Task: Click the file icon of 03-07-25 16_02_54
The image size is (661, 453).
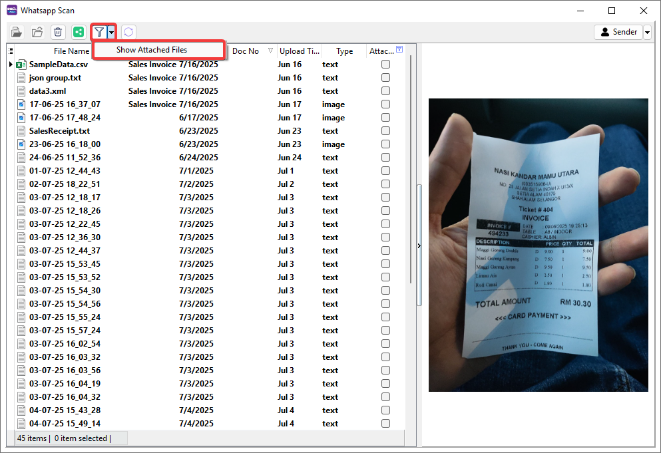Action: (x=21, y=344)
